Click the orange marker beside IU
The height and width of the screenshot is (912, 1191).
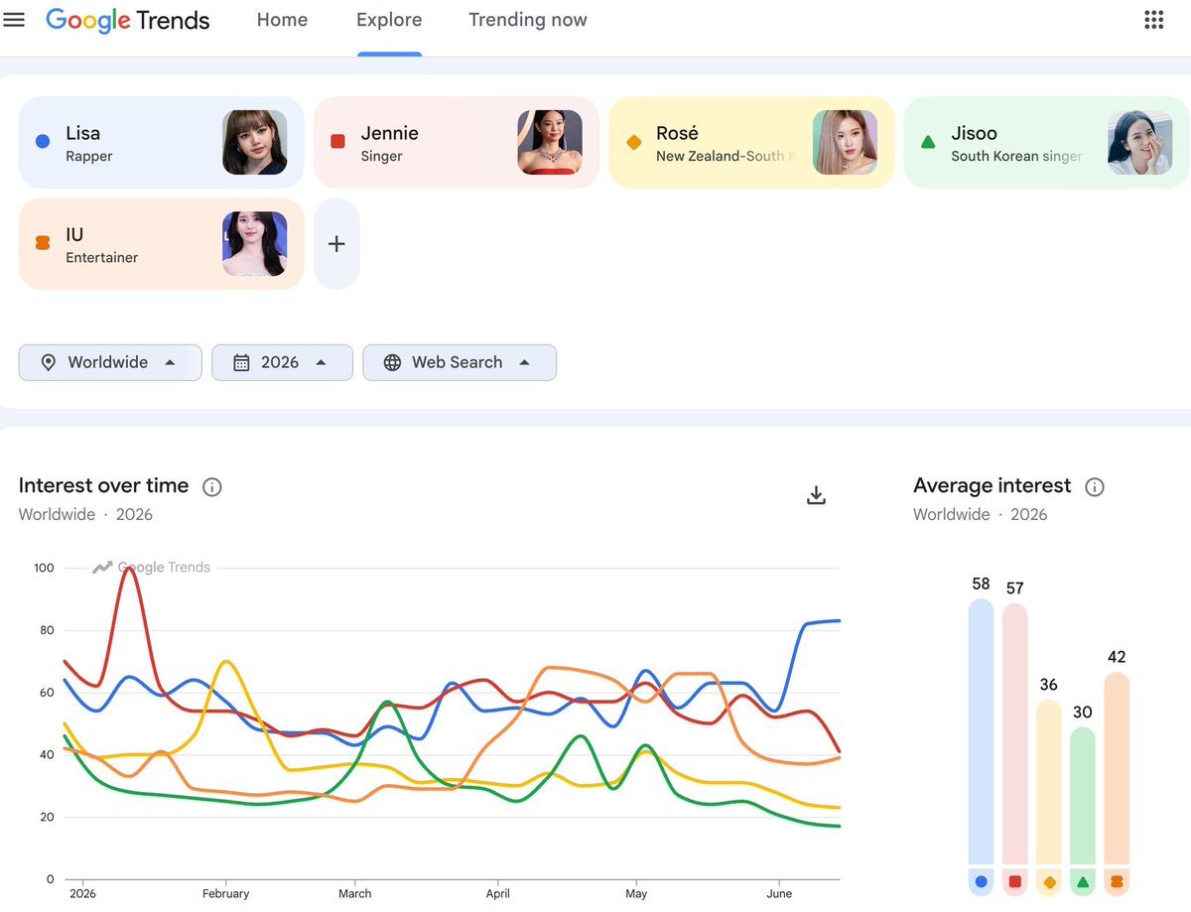pyautogui.click(x=43, y=243)
